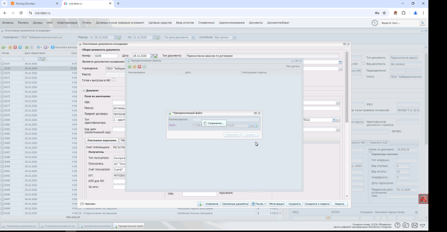This screenshot has height=232, width=447.
Task: Switch to Прикрепленный файл taskbar tab
Action: (x=129, y=226)
